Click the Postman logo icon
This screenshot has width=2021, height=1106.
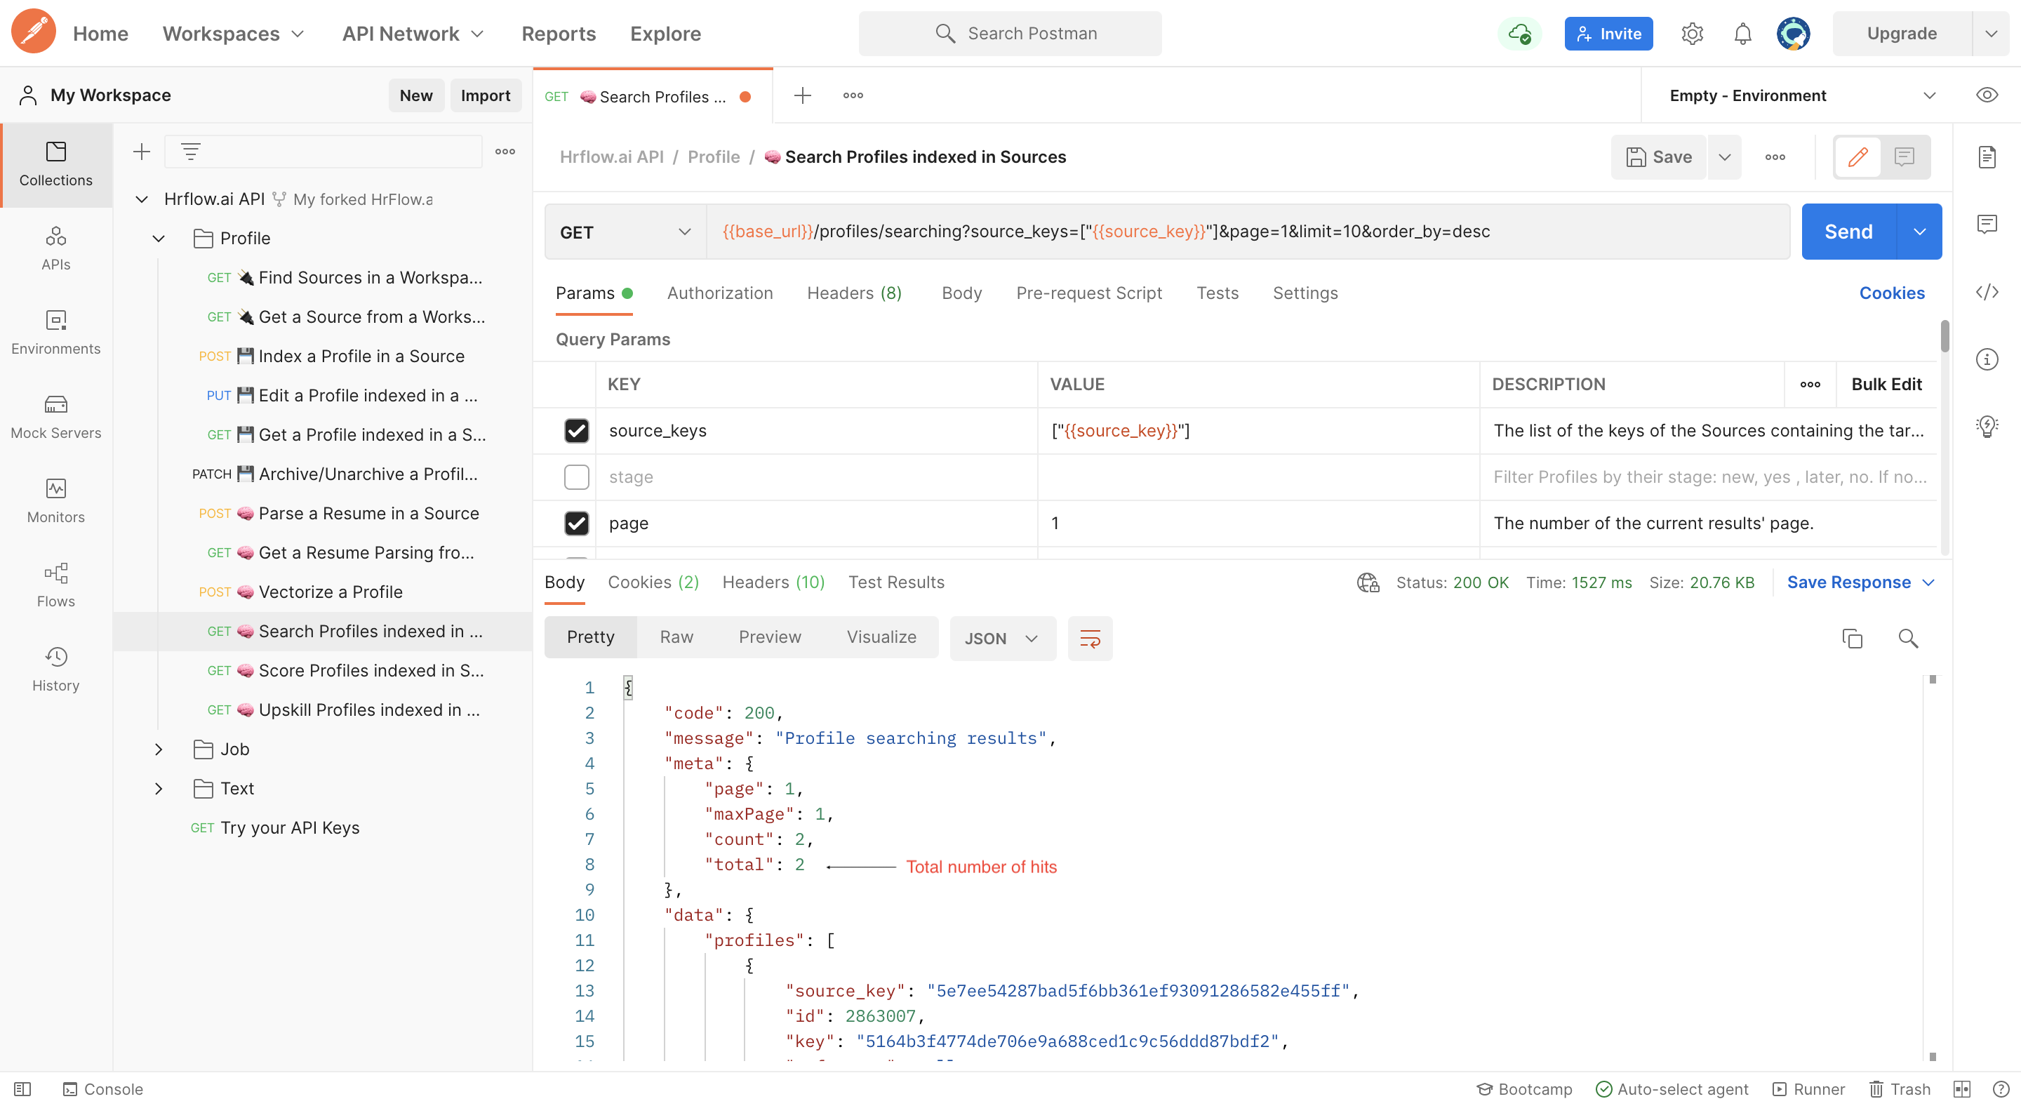click(x=33, y=32)
